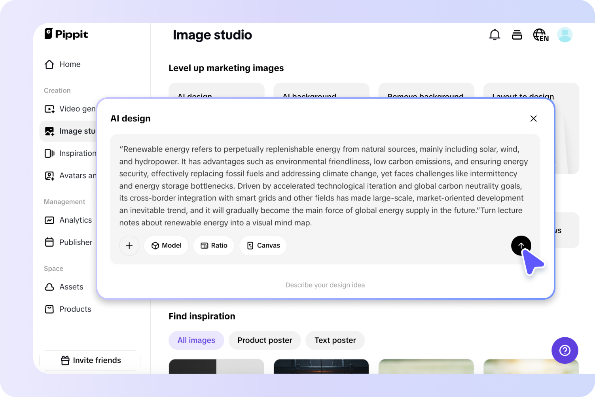This screenshot has width=595, height=397.
Task: Open Products in the sidebar
Action: click(75, 309)
